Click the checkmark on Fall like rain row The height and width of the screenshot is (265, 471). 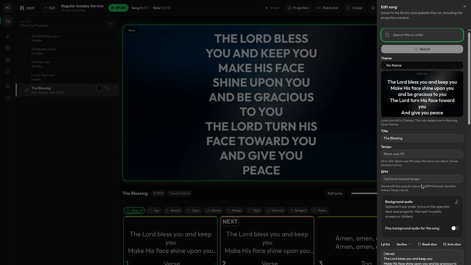(x=26, y=64)
